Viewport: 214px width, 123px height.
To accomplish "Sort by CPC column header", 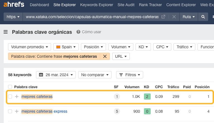I will click(159, 87).
